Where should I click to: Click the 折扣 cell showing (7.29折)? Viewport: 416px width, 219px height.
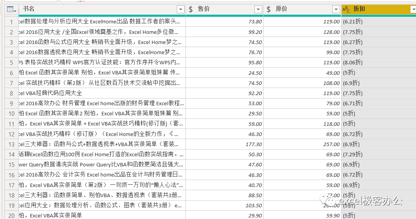pyautogui.click(x=379, y=154)
